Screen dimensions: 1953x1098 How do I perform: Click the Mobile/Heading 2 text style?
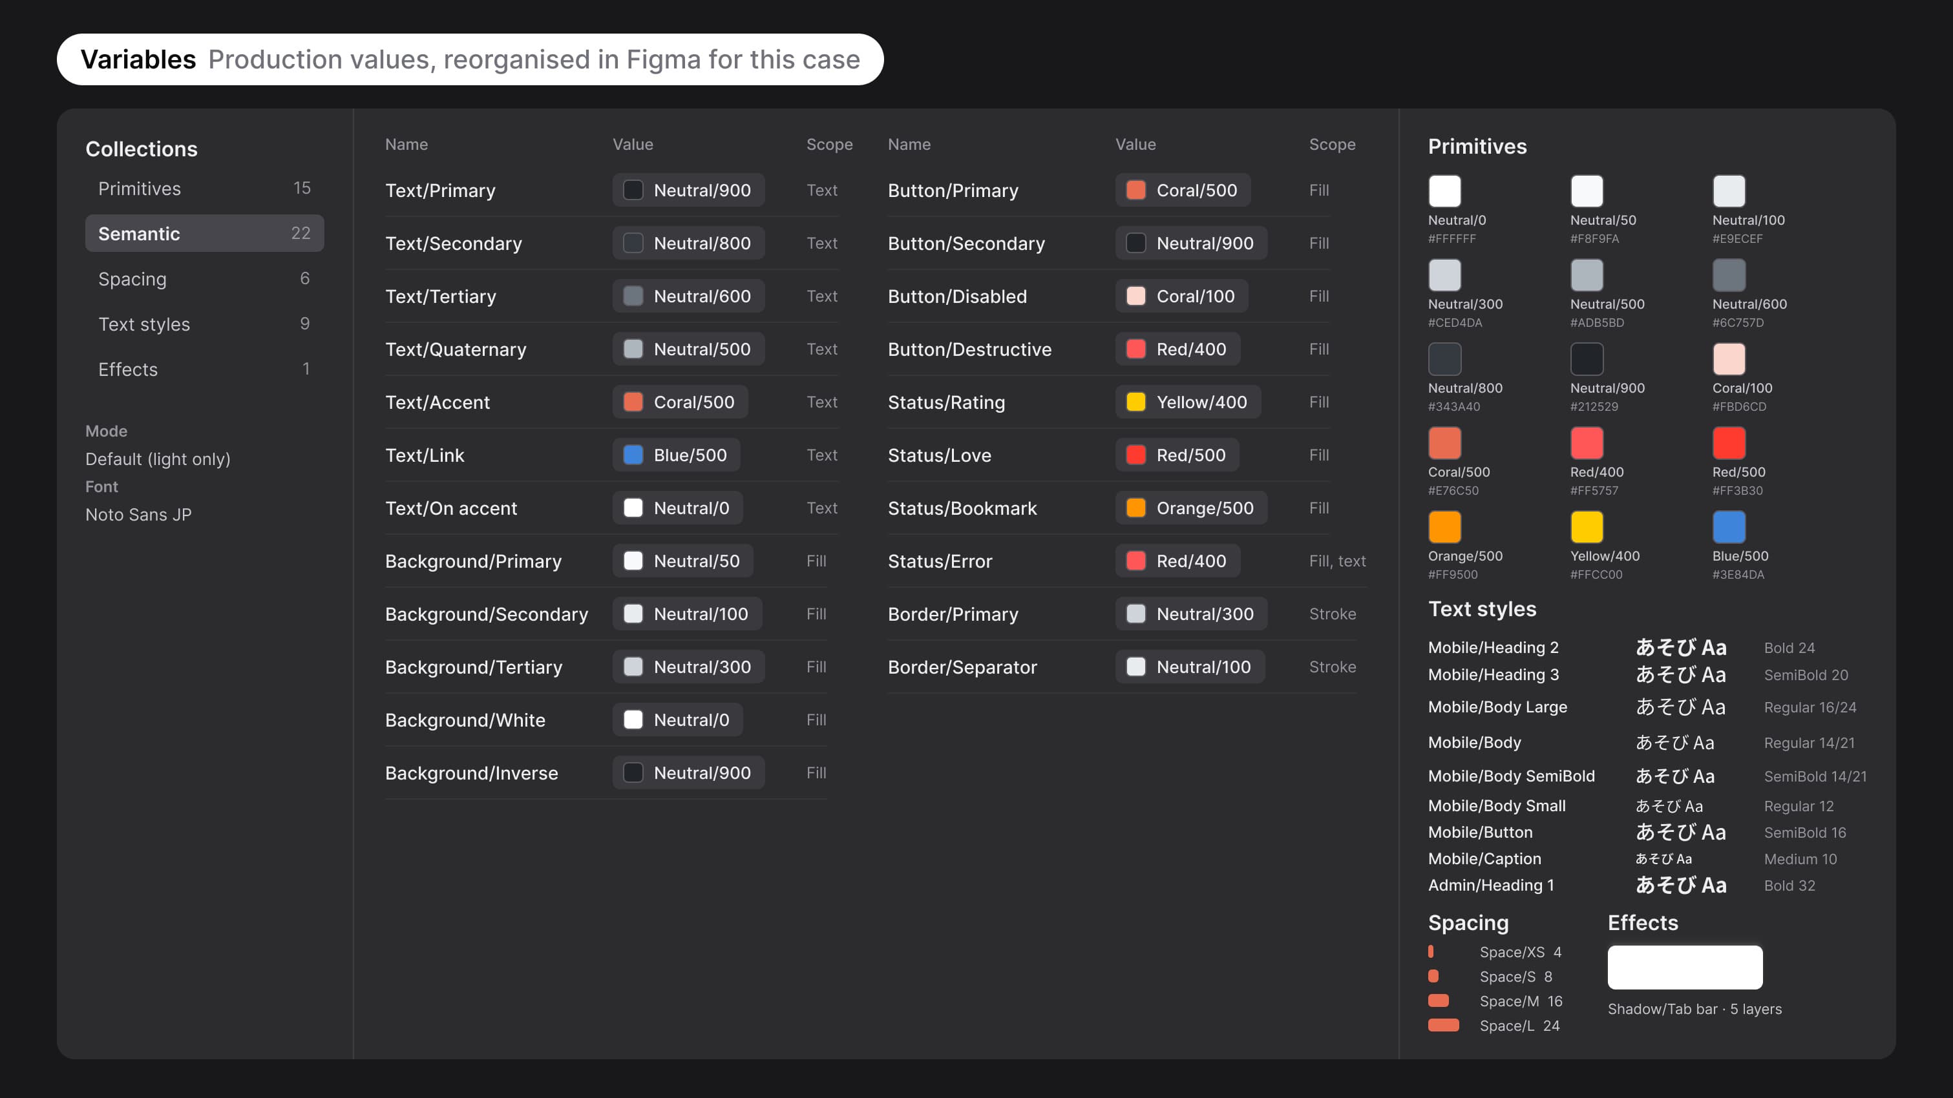point(1494,647)
